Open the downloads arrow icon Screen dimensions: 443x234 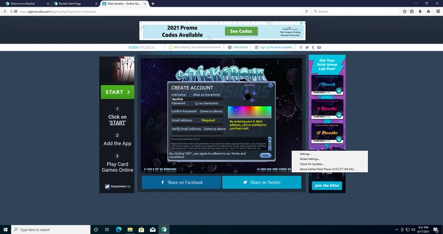click(x=420, y=11)
